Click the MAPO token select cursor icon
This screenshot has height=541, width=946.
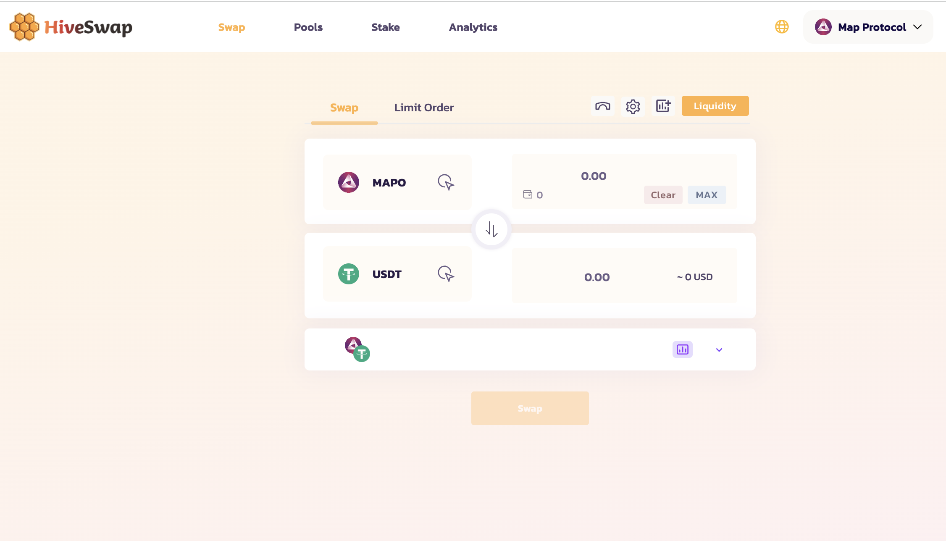tap(446, 182)
